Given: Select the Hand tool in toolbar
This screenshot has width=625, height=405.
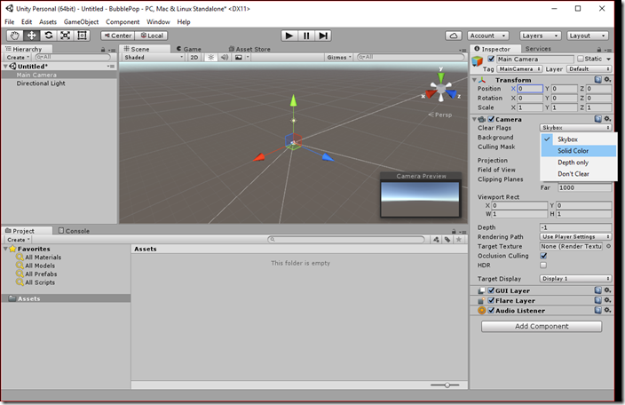Looking at the screenshot, I should 14,36.
